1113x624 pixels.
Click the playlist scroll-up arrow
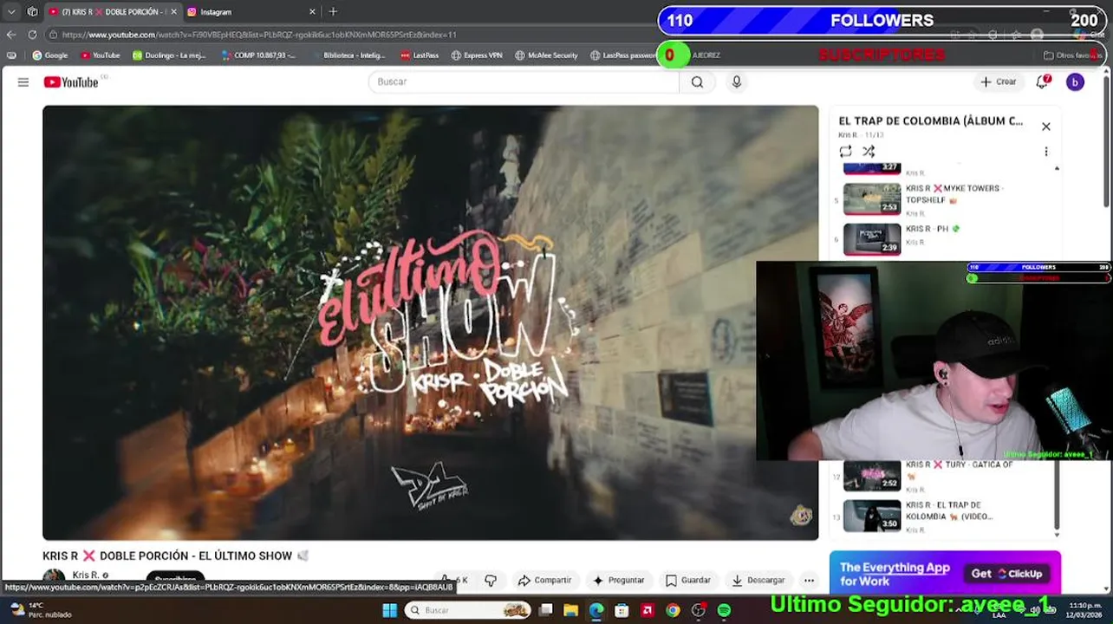(1057, 168)
